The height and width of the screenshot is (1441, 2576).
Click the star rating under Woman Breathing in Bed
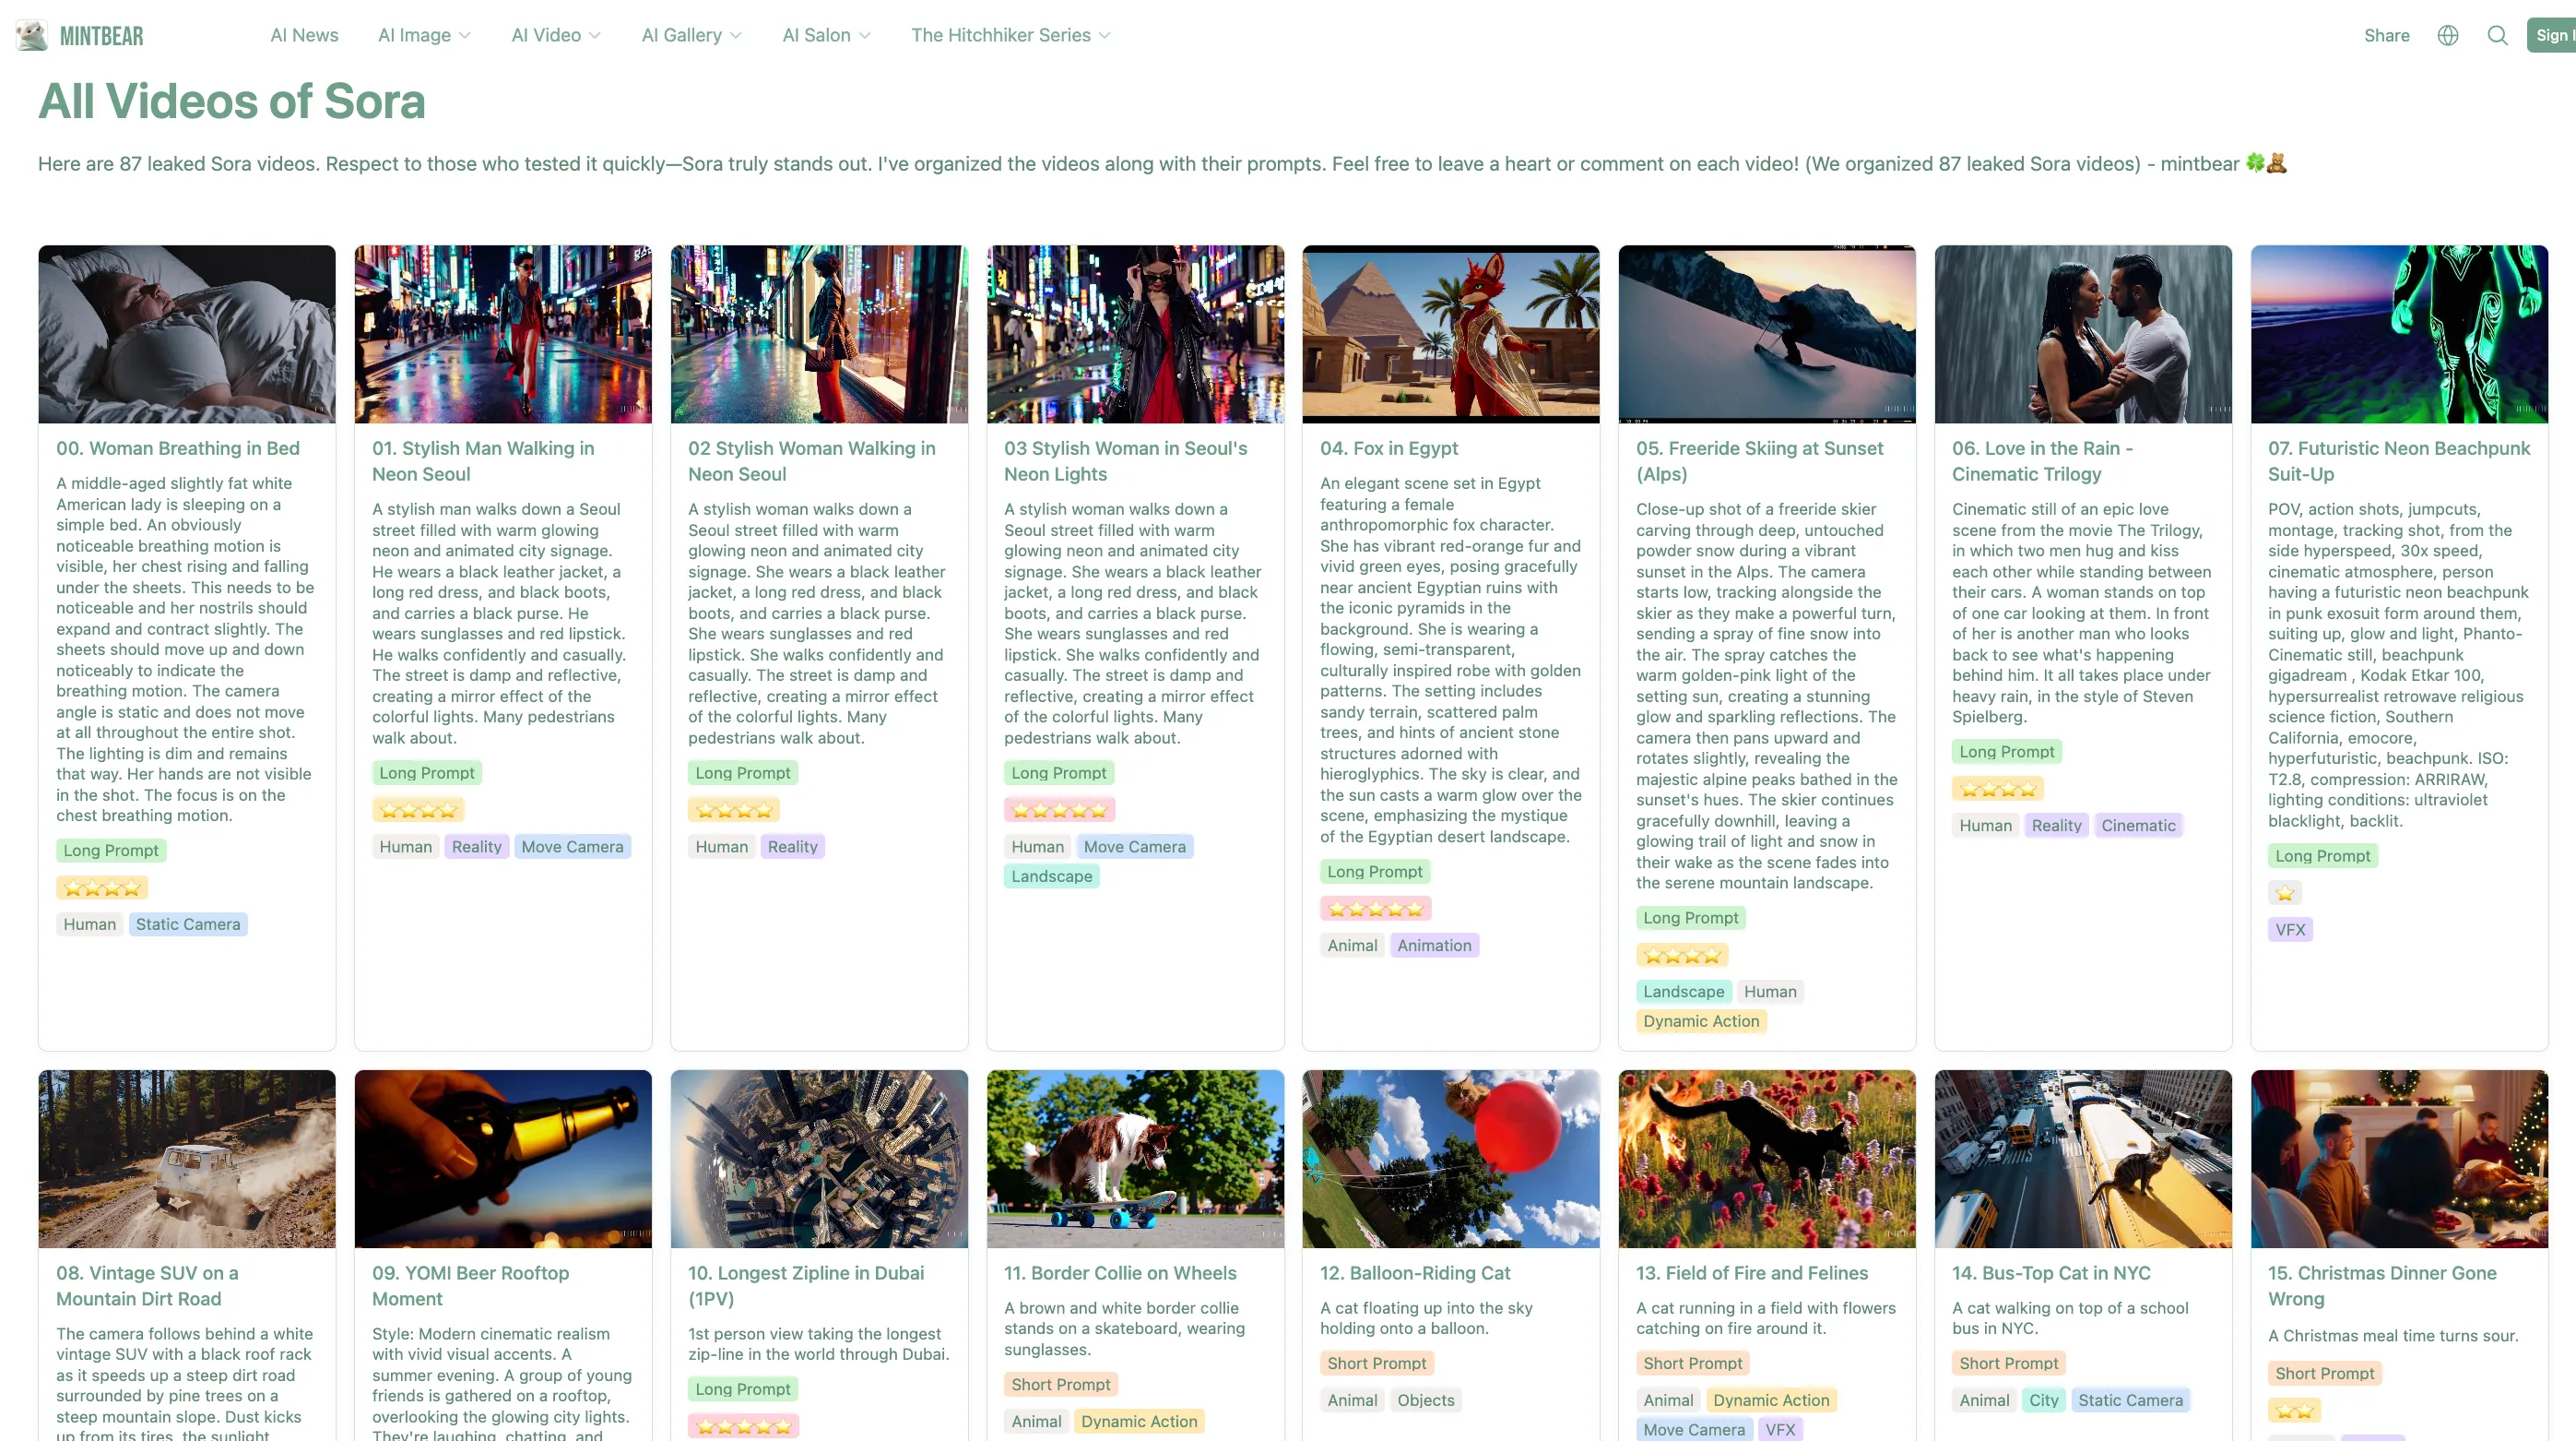pyautogui.click(x=102, y=887)
